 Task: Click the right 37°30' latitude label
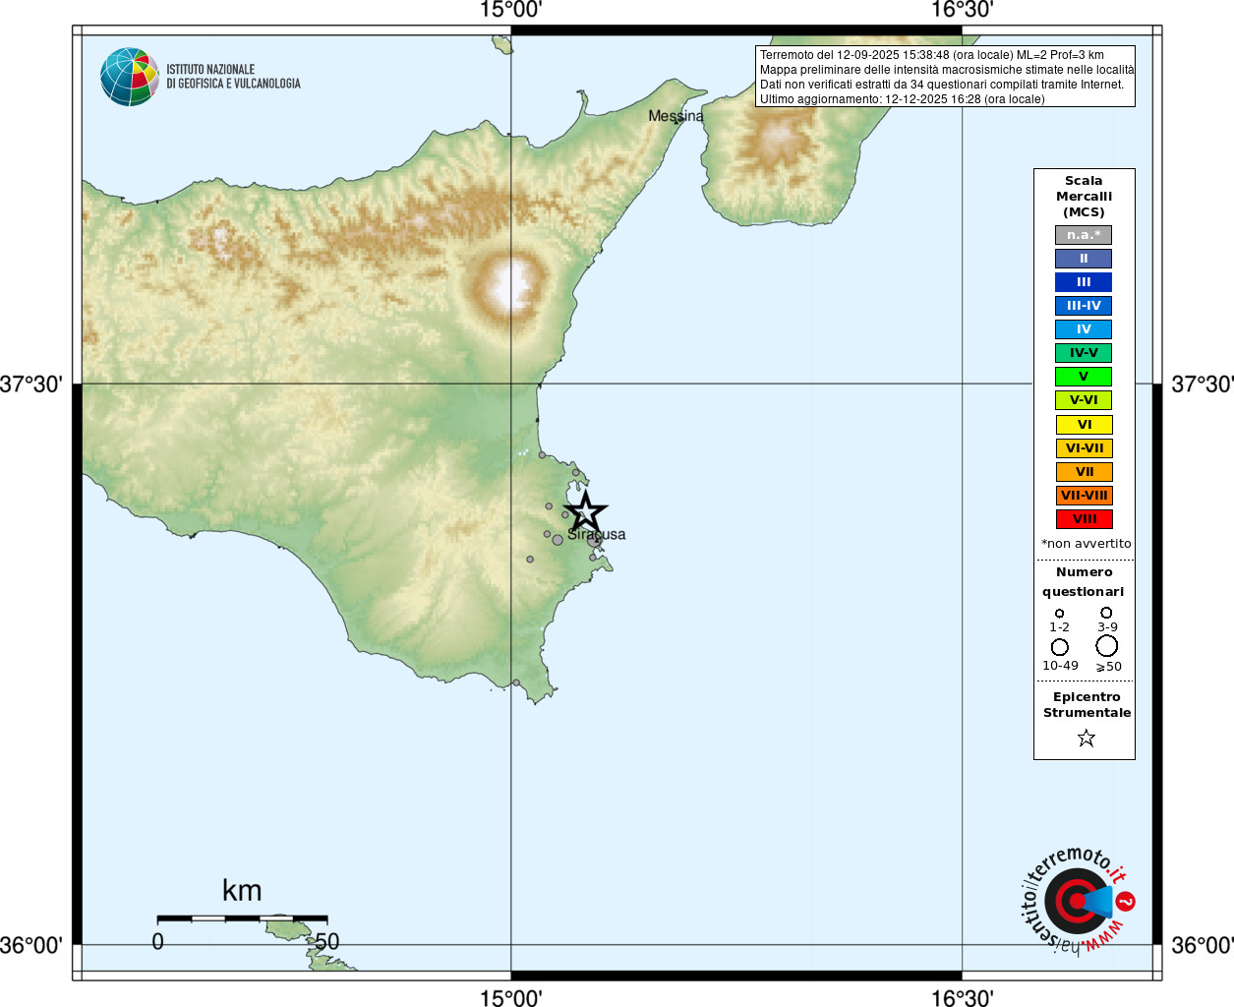[x=1202, y=385]
